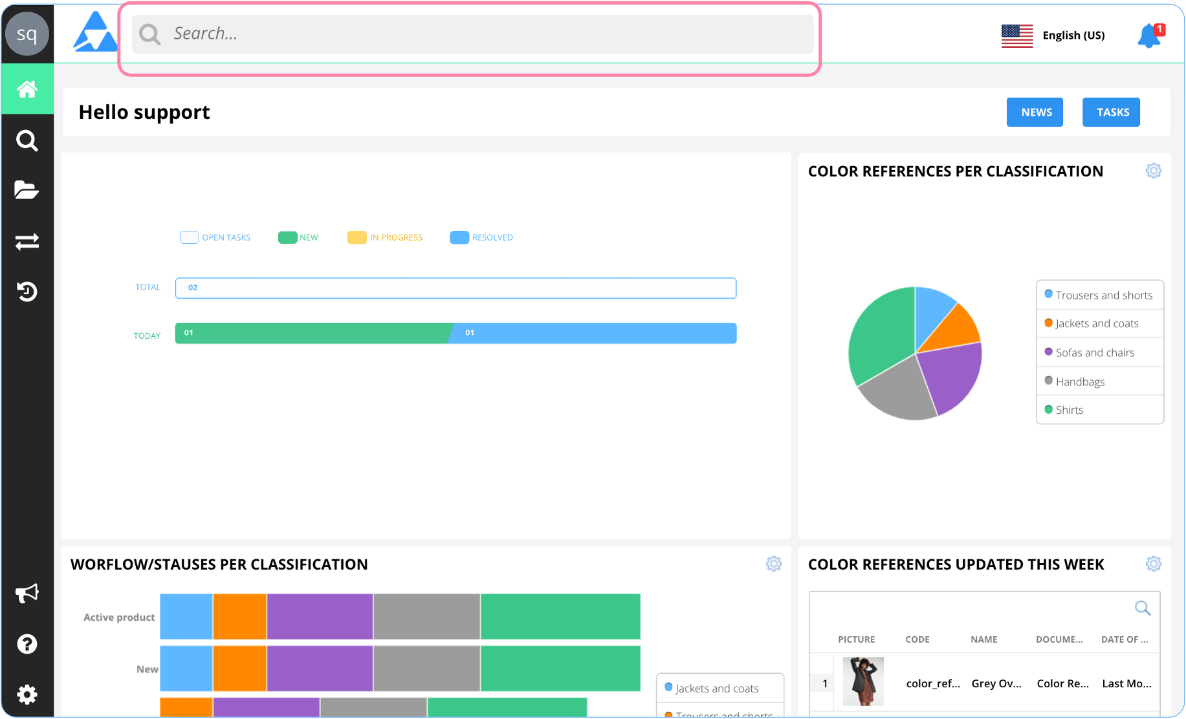Click the color_ref... code cell
The width and height of the screenshot is (1186, 719).
click(x=933, y=683)
